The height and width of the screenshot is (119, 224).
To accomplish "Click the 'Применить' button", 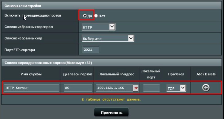I will point(111,113).
